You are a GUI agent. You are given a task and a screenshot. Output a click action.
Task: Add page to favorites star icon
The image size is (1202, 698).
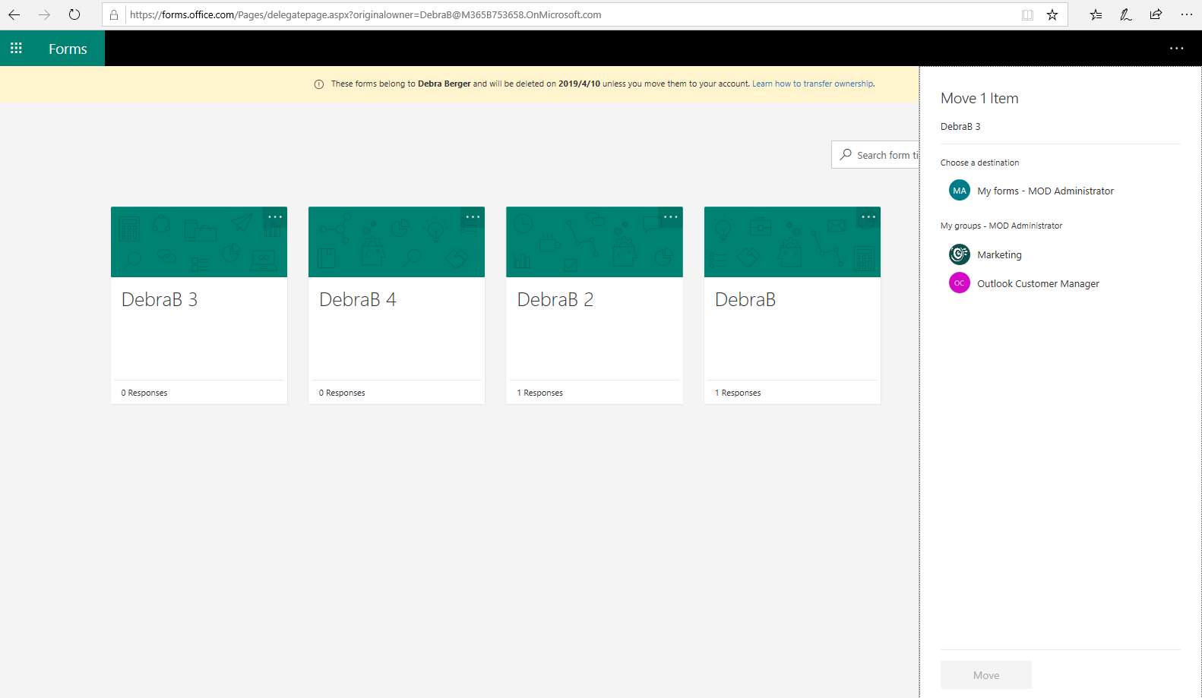(x=1052, y=14)
